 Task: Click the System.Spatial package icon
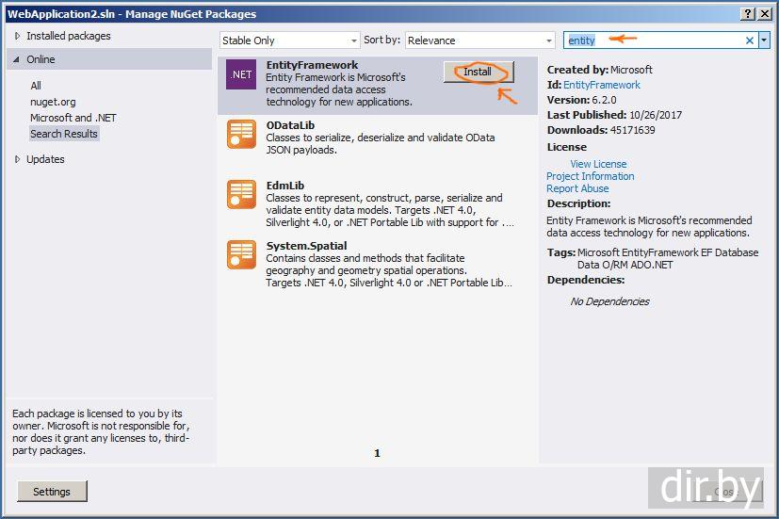pyautogui.click(x=241, y=254)
